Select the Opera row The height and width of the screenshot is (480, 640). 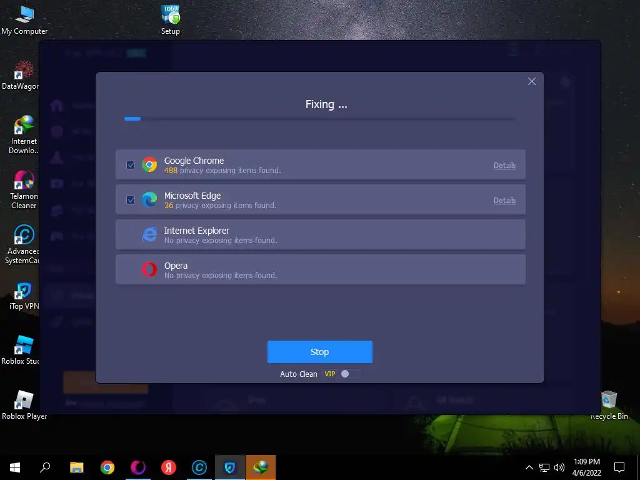(x=321, y=269)
